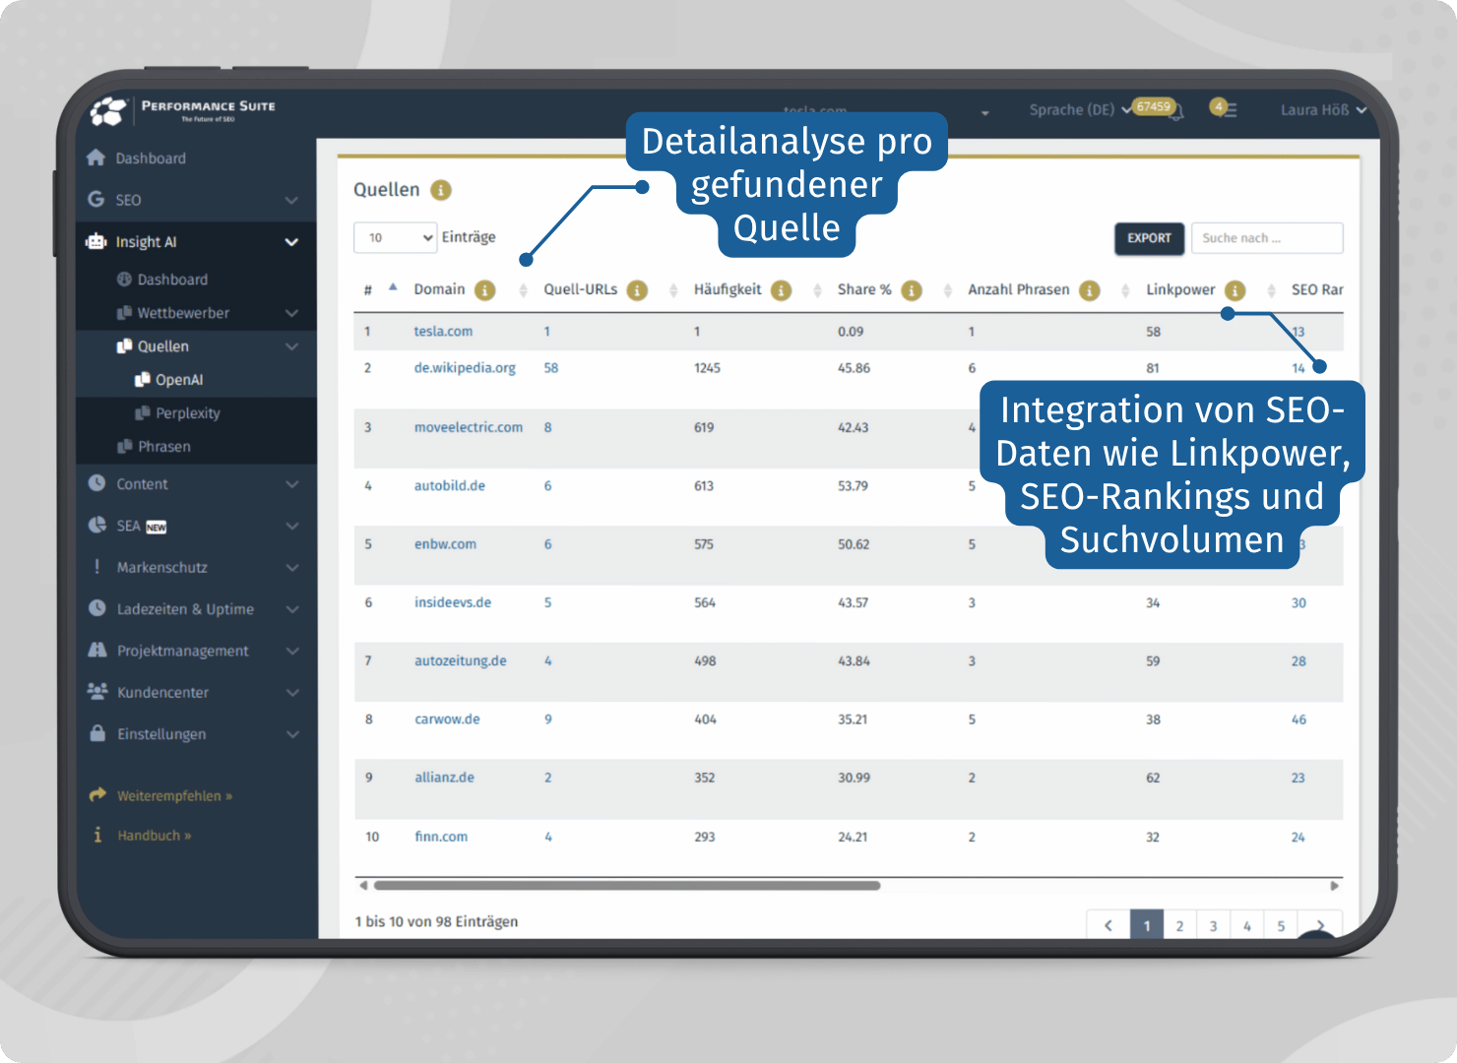
Task: Click the EXPORT button
Action: (x=1150, y=238)
